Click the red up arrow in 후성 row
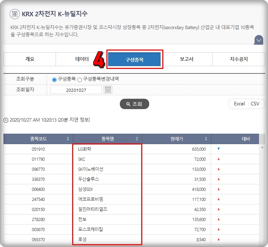Screen dimensions: 268x247 (x=218, y=239)
